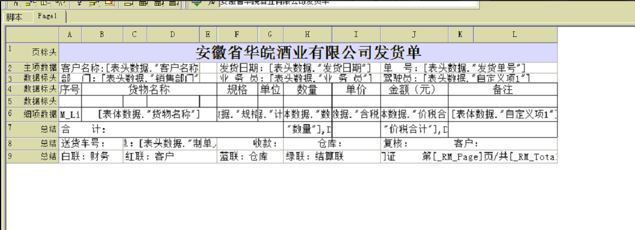Click the 单价 title cell
The height and width of the screenshot is (230, 635).
pyautogui.click(x=356, y=89)
